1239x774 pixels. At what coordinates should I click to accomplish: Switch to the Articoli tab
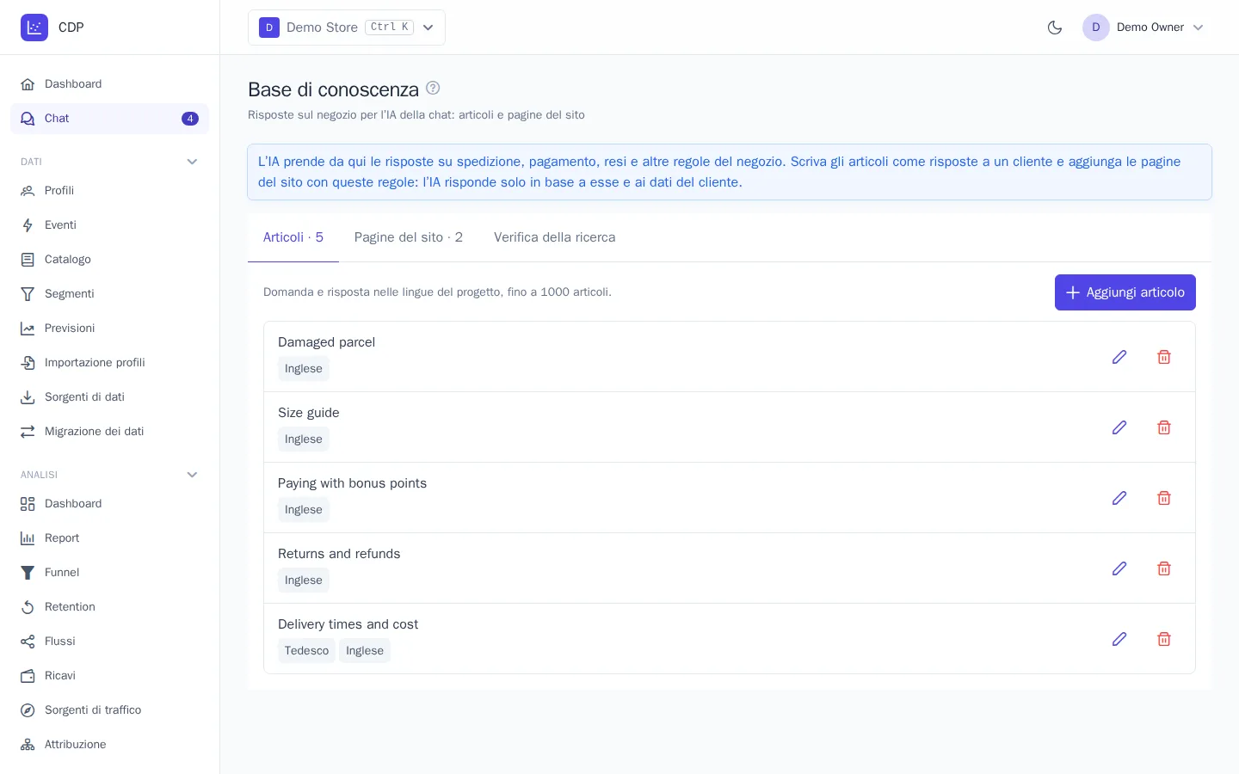pyautogui.click(x=293, y=237)
